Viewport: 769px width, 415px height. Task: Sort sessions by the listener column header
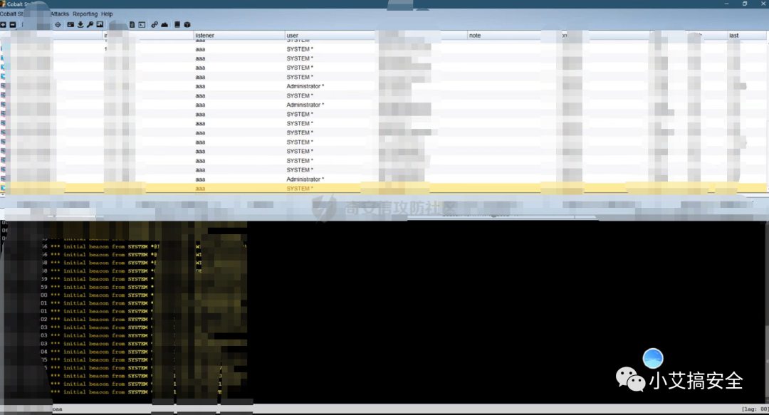coord(239,36)
